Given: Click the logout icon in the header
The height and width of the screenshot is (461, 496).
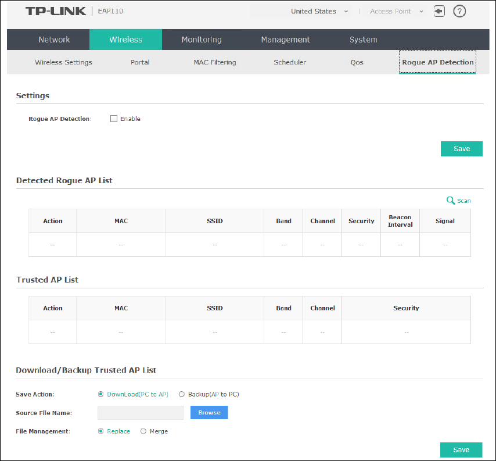Looking at the screenshot, I should point(439,12).
